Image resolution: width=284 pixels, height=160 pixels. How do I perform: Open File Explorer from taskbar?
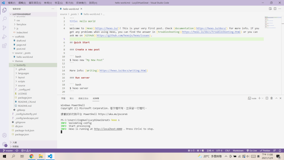tap(41, 156)
